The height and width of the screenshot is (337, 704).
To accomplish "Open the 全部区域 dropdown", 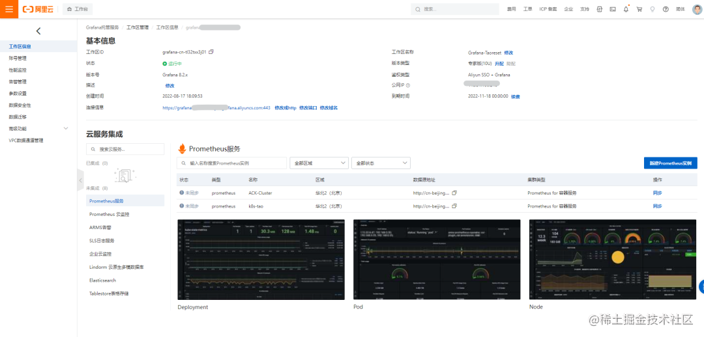I will coord(319,163).
